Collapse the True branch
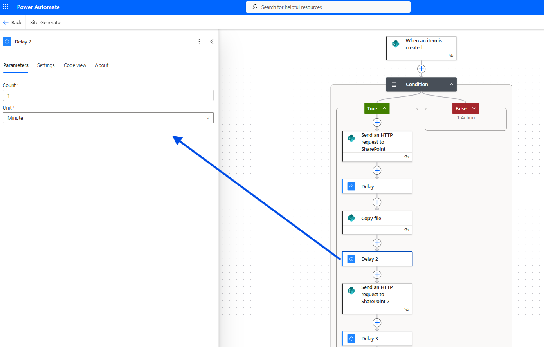The height and width of the screenshot is (347, 544). pos(385,108)
